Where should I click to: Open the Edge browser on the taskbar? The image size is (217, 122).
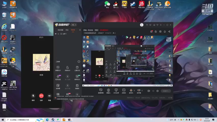(47, 120)
